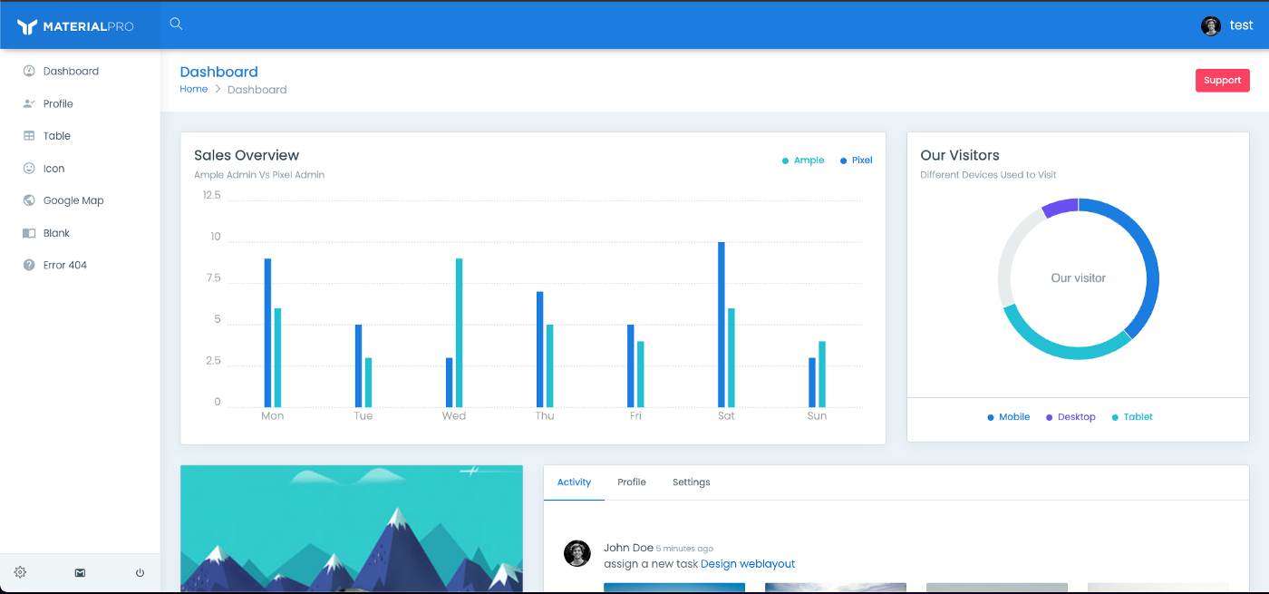Switch to the Settings tab
This screenshot has height=594, width=1269.
point(692,482)
